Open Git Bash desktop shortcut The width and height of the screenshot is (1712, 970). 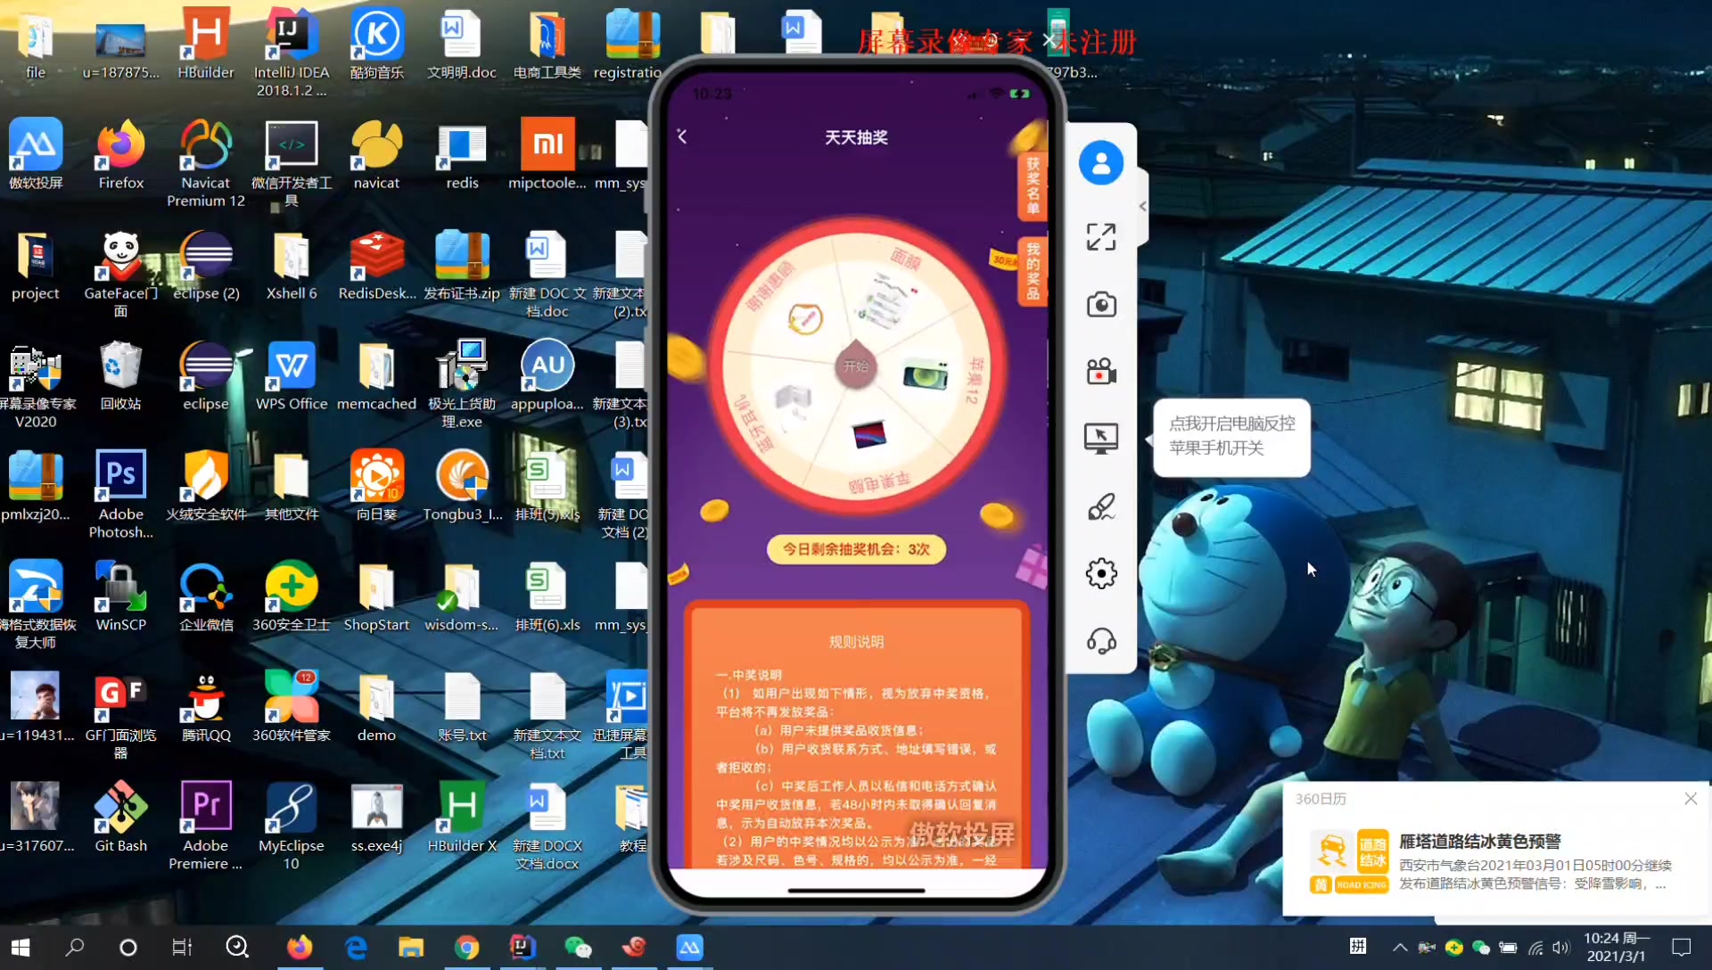click(x=120, y=818)
